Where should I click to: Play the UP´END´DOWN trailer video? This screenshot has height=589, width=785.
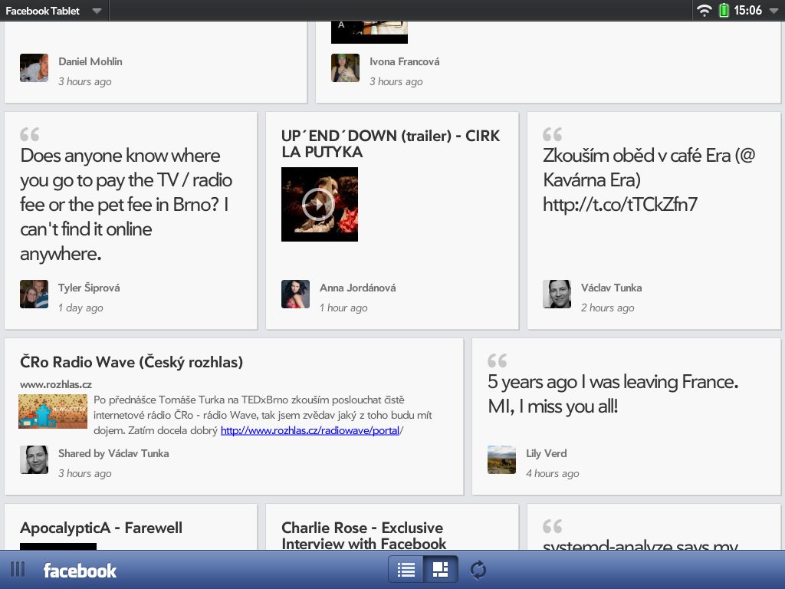[x=320, y=204]
